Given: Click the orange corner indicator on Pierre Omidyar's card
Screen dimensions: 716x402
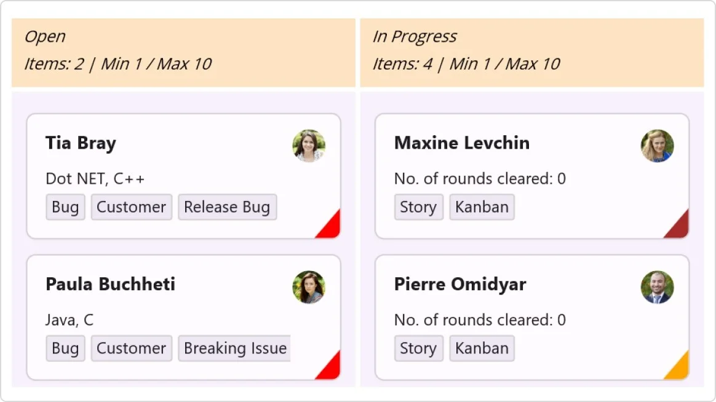Looking at the screenshot, I should (x=681, y=371).
